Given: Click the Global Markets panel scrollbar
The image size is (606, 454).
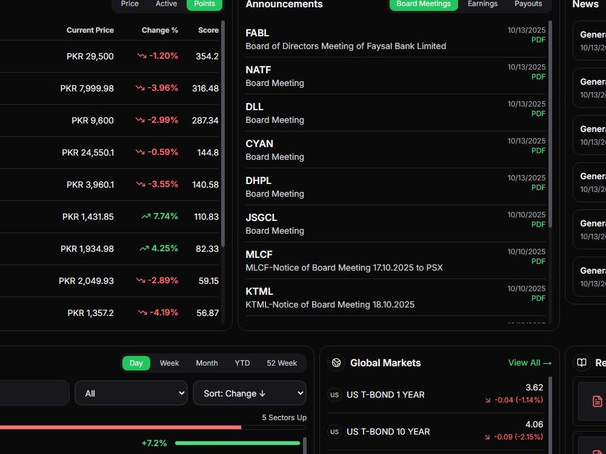Looking at the screenshot, I should (550, 415).
